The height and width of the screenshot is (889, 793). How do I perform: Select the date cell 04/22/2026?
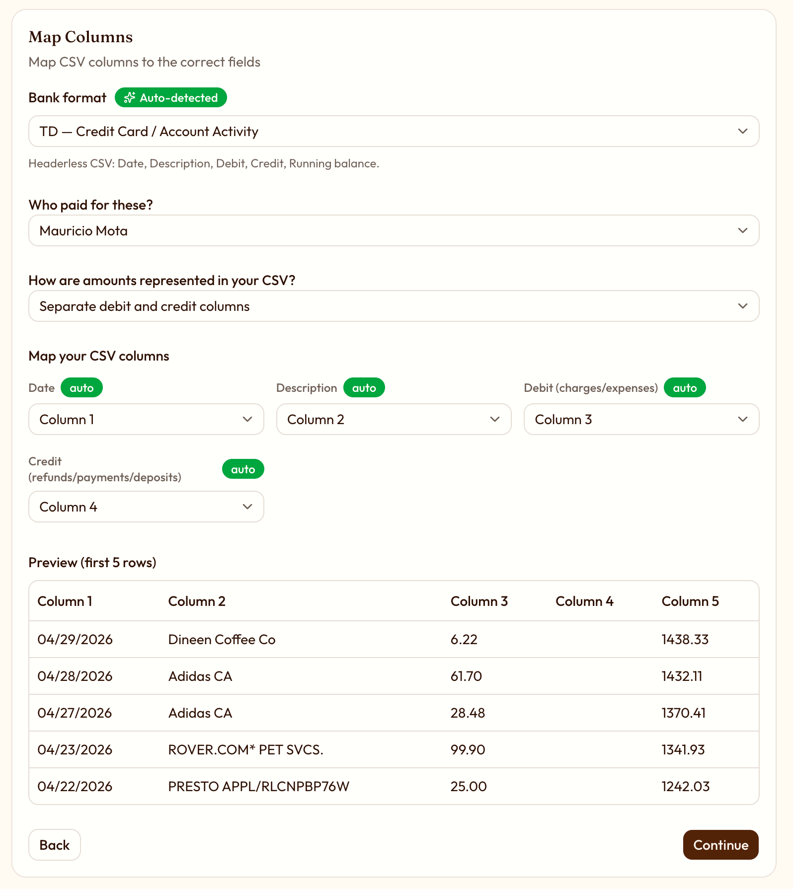pos(75,787)
